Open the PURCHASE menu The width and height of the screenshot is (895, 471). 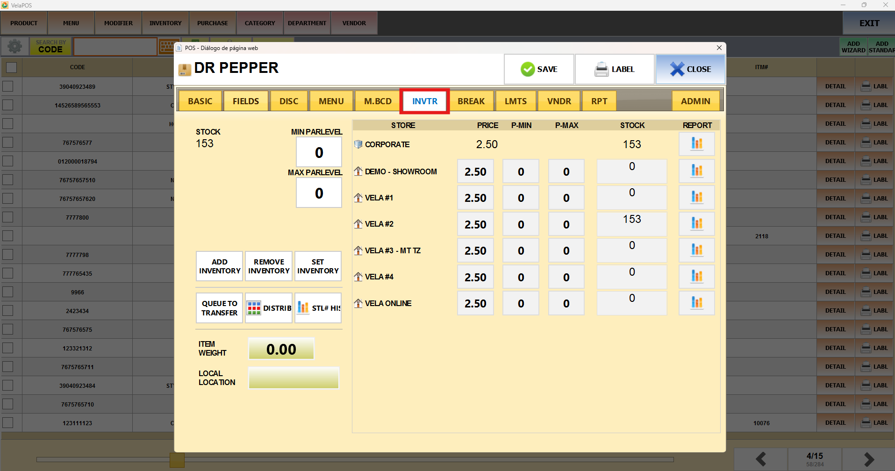point(213,23)
